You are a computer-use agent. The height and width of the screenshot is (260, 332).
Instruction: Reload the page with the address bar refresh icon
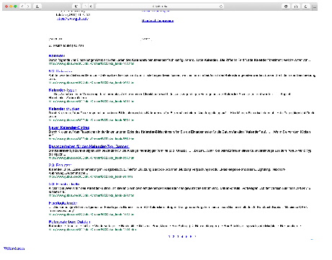pyautogui.click(x=221, y=6)
